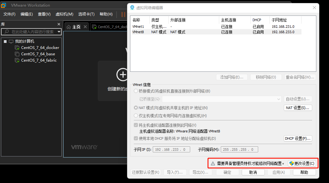Viewport: 329px width, 183px height.
Task: Select the VMnet8 network row
Action: [x=217, y=32]
